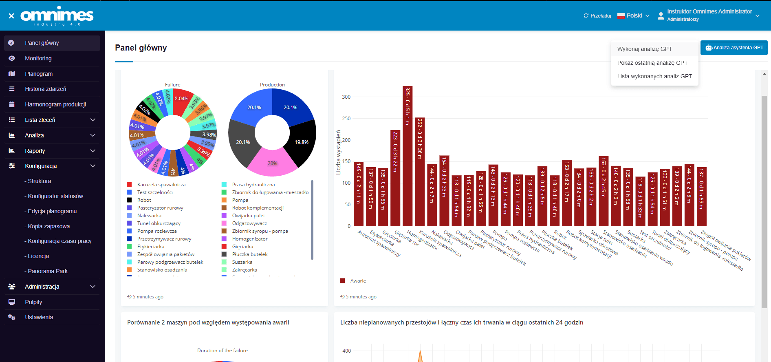Screen dimensions: 771x362
Task: Click the pink 20% Production donut slice
Action: click(272, 163)
